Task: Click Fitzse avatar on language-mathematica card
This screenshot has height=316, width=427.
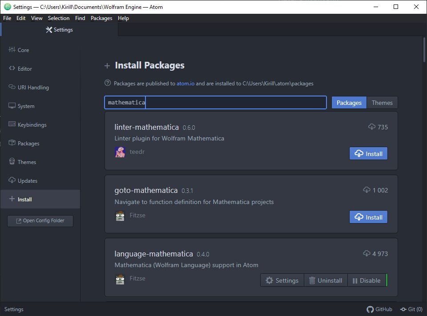Action: pyautogui.click(x=120, y=279)
